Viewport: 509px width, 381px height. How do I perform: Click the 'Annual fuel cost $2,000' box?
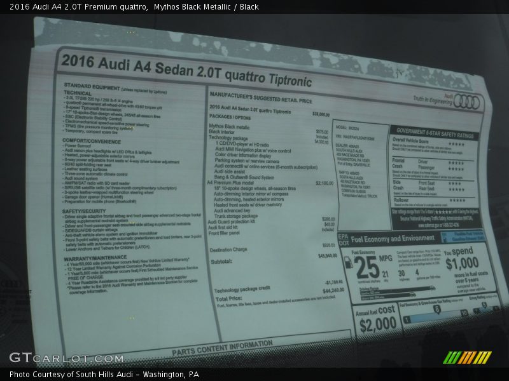coord(376,319)
